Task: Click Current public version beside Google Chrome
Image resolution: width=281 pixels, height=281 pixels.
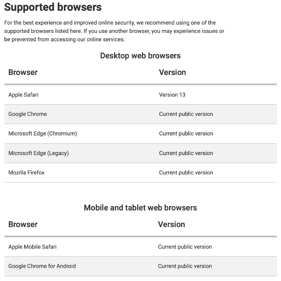Action: 186,114
